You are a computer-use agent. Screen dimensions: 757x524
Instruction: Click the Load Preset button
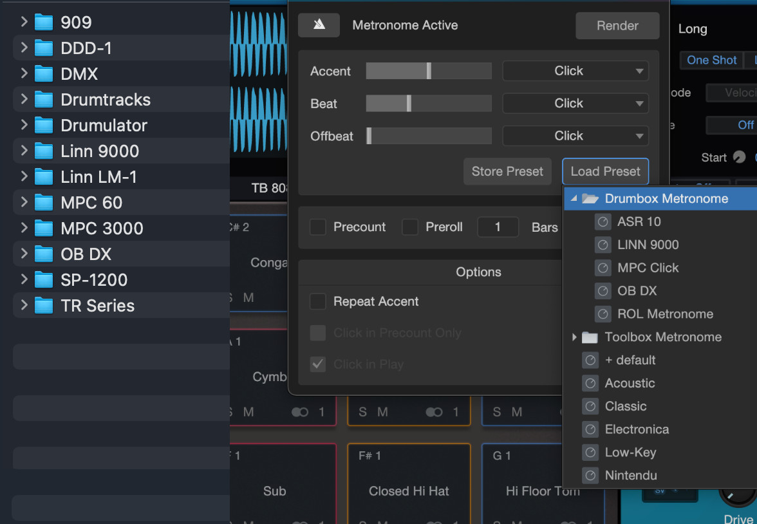(605, 171)
